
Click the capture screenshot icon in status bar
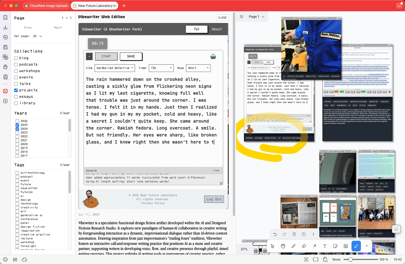[x=306, y=259]
